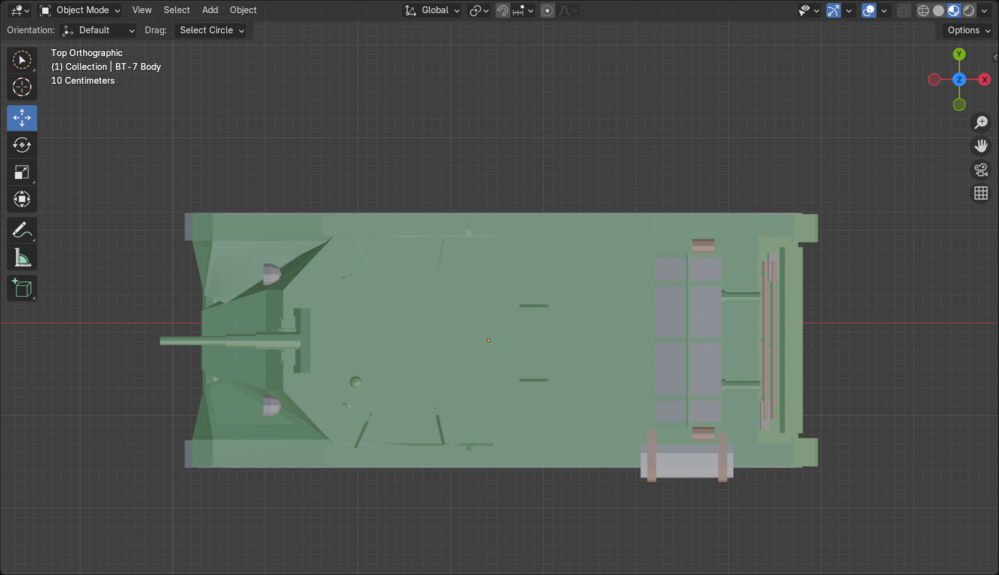Open Orientation Default dropdown
The image size is (999, 575).
pyautogui.click(x=98, y=30)
